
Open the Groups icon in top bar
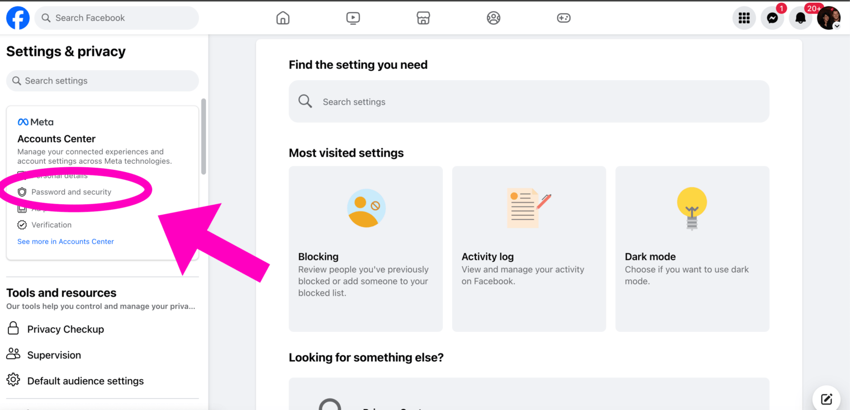pos(494,18)
